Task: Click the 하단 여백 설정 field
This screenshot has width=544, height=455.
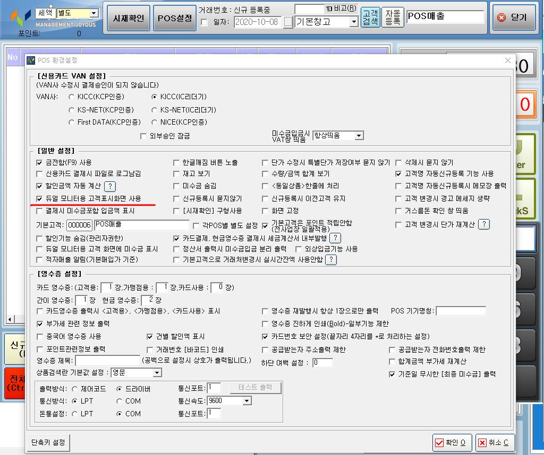Action: point(322,363)
